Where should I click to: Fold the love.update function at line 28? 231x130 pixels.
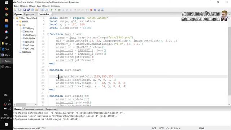point(48,96)
